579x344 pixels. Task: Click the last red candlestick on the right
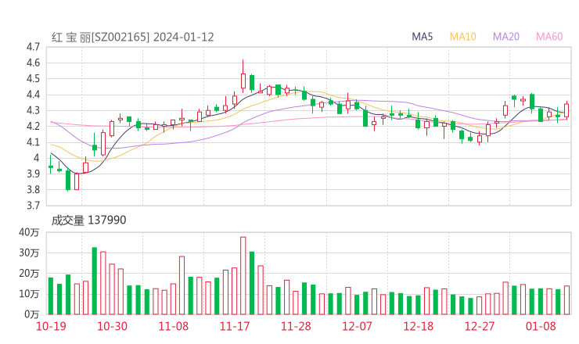pyautogui.click(x=566, y=110)
